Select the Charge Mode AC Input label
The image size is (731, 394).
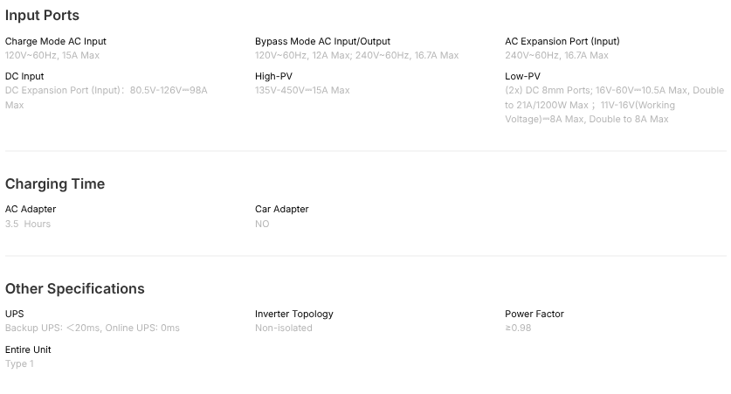[56, 41]
